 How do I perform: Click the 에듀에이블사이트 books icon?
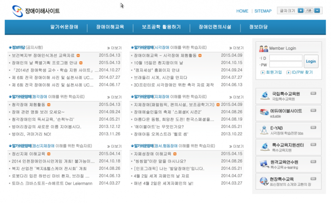[264, 112]
